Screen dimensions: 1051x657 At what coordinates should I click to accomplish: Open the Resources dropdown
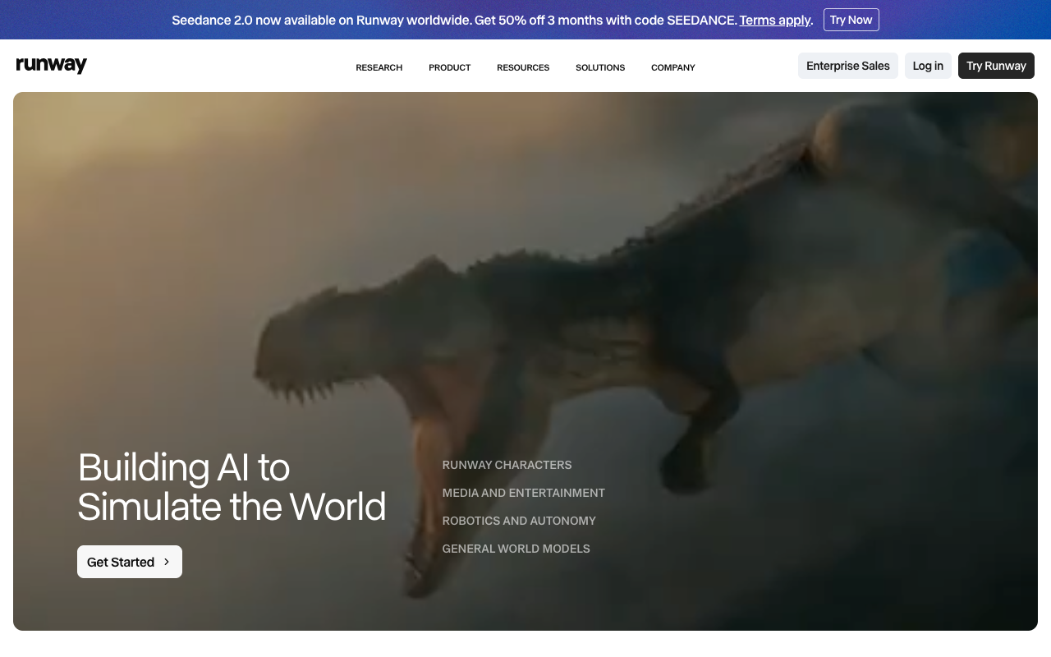click(x=523, y=67)
